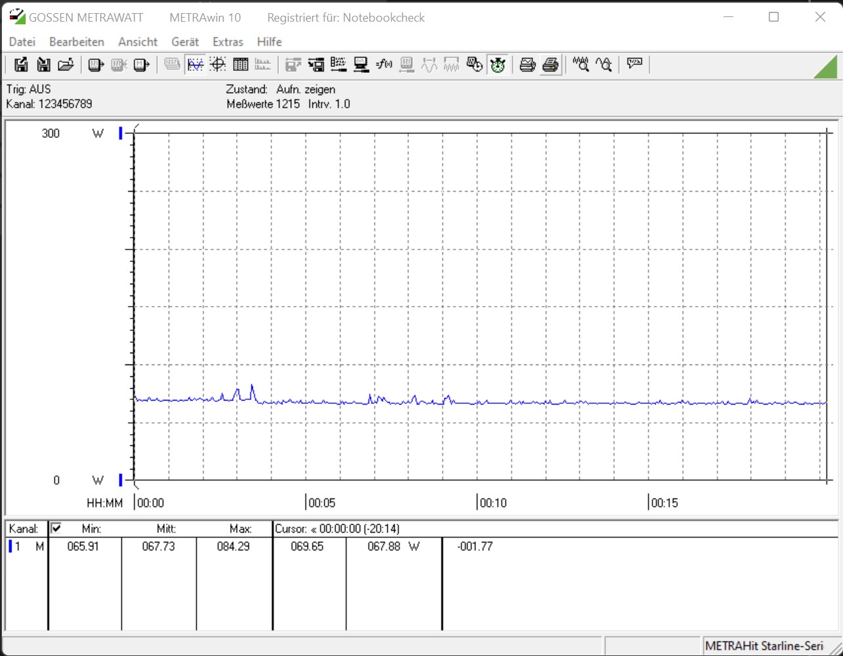Viewport: 843px width, 656px height.
Task: Select the Y-t waveform chart view icon
Action: pyautogui.click(x=195, y=64)
